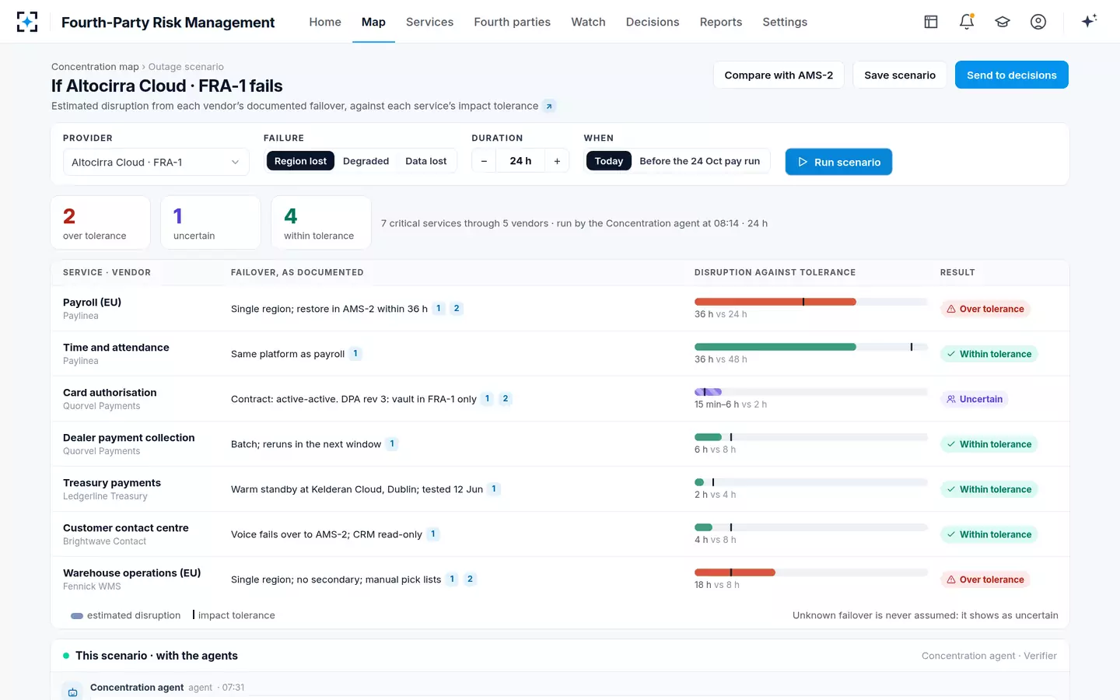Open citation 1 on Dealer payment collection row
1120x700 pixels.
click(392, 444)
